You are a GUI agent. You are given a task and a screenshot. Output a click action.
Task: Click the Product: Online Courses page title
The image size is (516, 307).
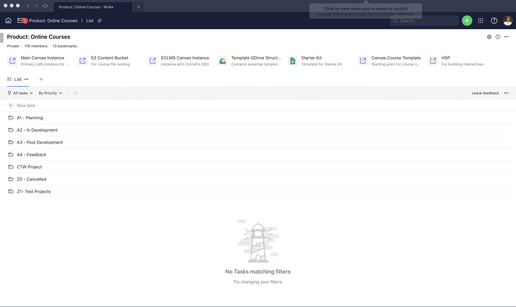(39, 37)
